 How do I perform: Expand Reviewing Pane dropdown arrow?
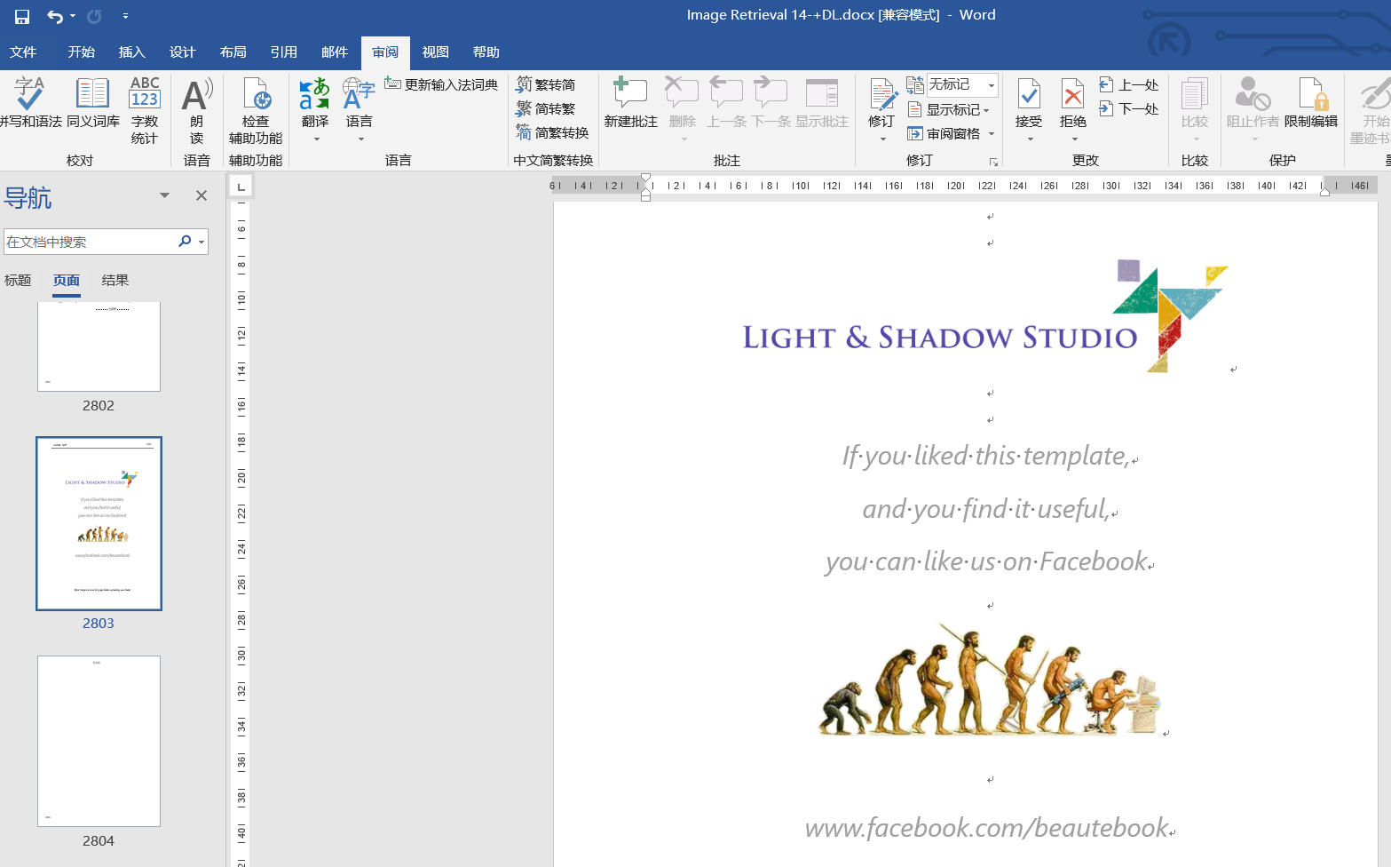coord(992,134)
